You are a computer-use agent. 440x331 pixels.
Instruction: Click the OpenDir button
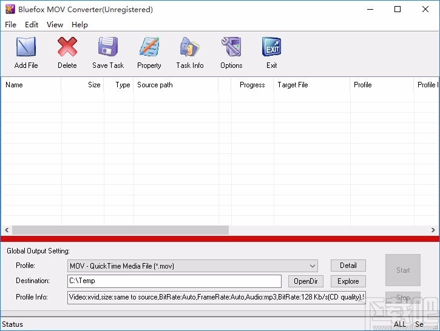[x=306, y=281]
